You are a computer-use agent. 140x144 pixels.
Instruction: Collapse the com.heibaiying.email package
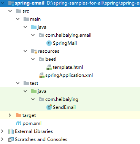(33, 35)
